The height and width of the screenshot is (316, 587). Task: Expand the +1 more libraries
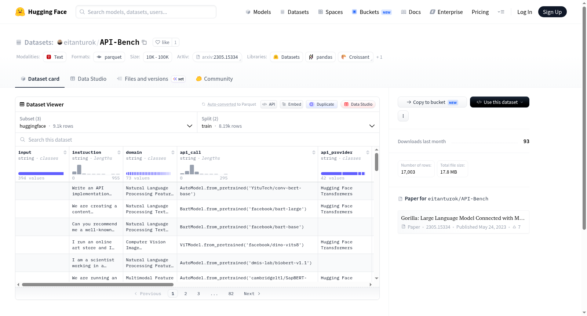pyautogui.click(x=379, y=57)
